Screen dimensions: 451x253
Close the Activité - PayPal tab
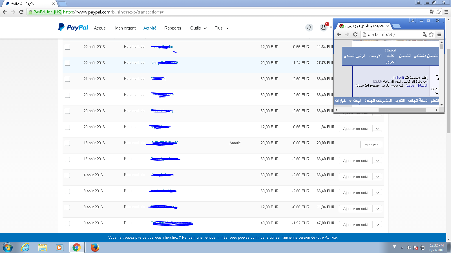pos(54,4)
